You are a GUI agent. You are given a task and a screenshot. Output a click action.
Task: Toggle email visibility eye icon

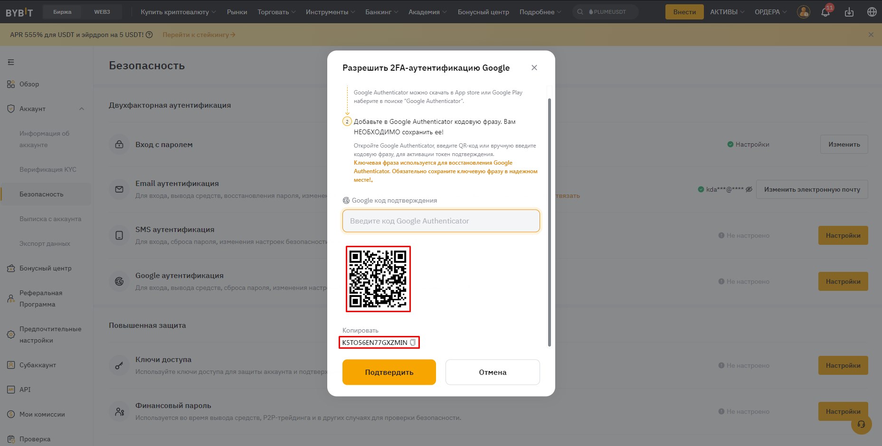(x=749, y=189)
